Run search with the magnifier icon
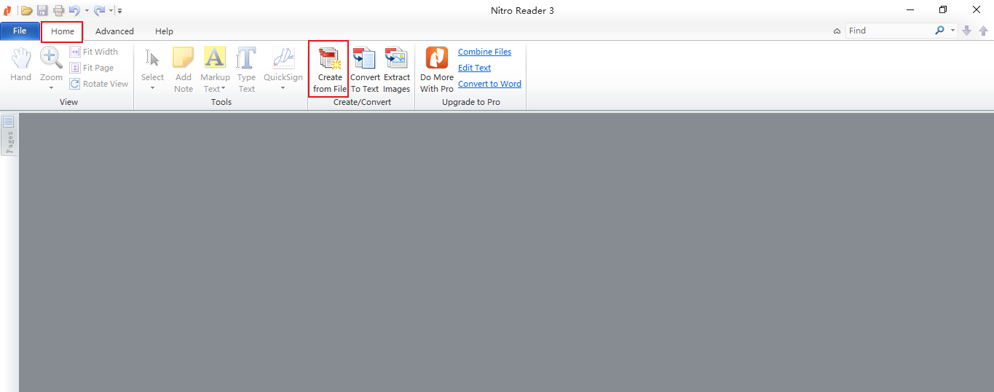The height and width of the screenshot is (392, 994). point(940,31)
